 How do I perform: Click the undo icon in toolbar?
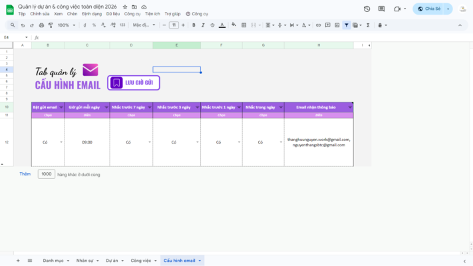23,25
